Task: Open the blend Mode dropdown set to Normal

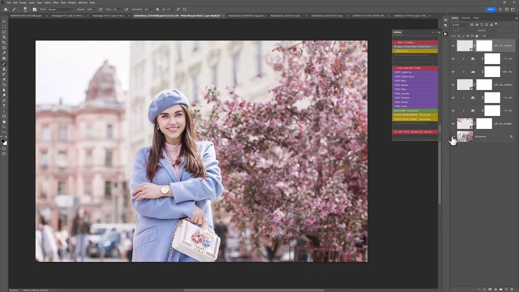Action: (60, 9)
